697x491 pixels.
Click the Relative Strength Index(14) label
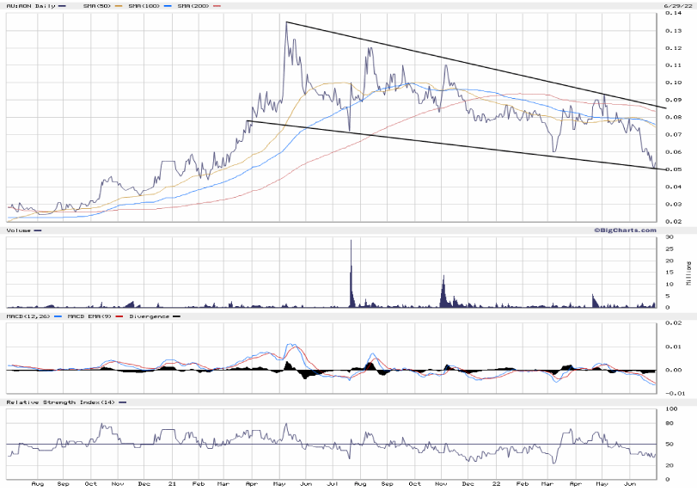(58, 402)
